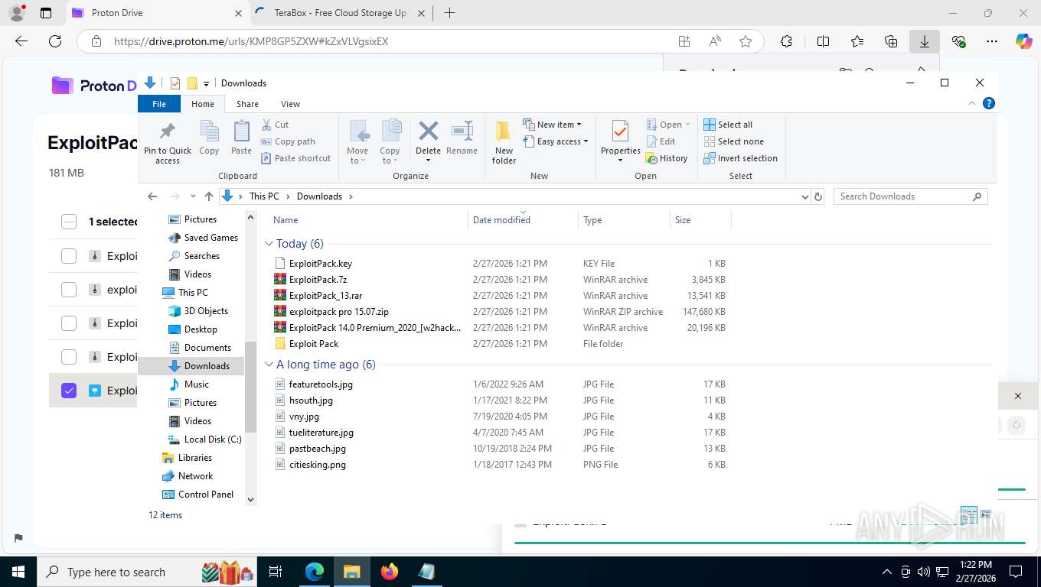The width and height of the screenshot is (1041, 587).
Task: Open a new browser tab
Action: click(449, 13)
